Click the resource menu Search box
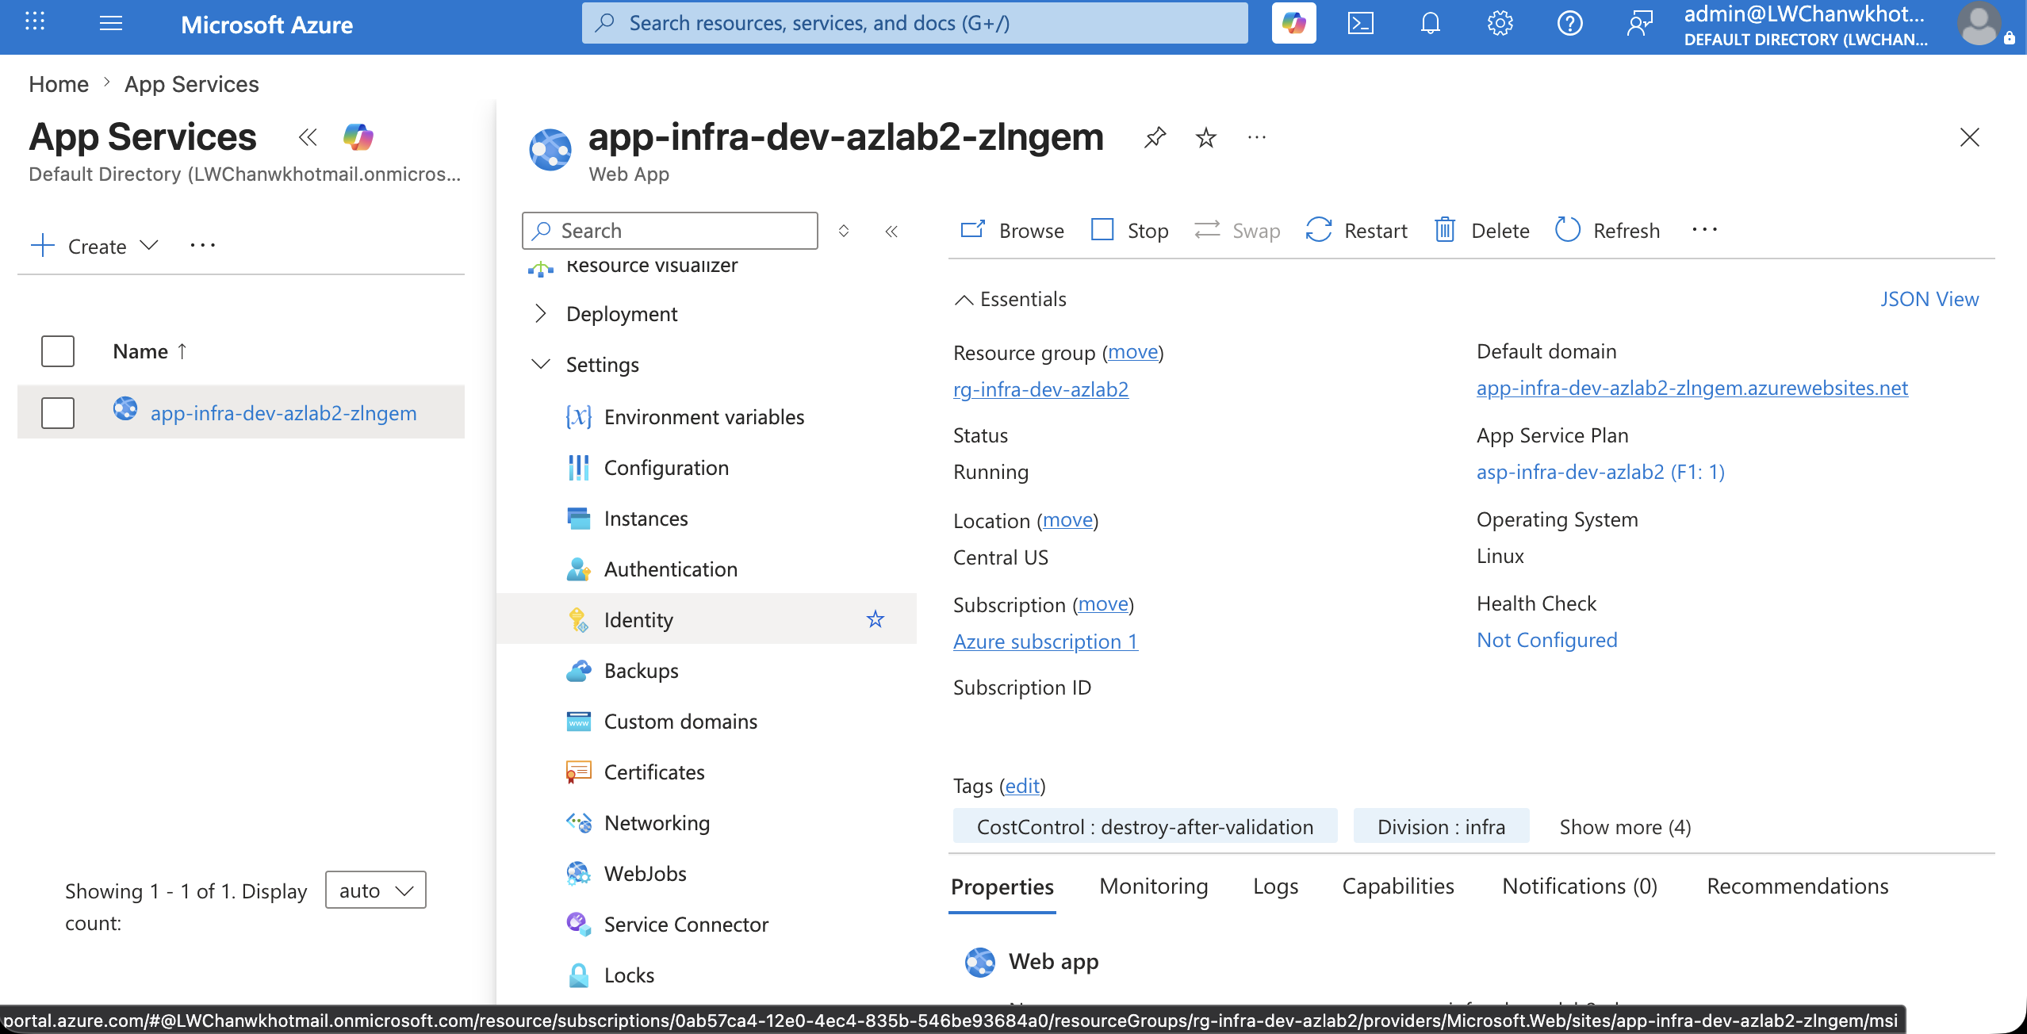 (x=670, y=231)
